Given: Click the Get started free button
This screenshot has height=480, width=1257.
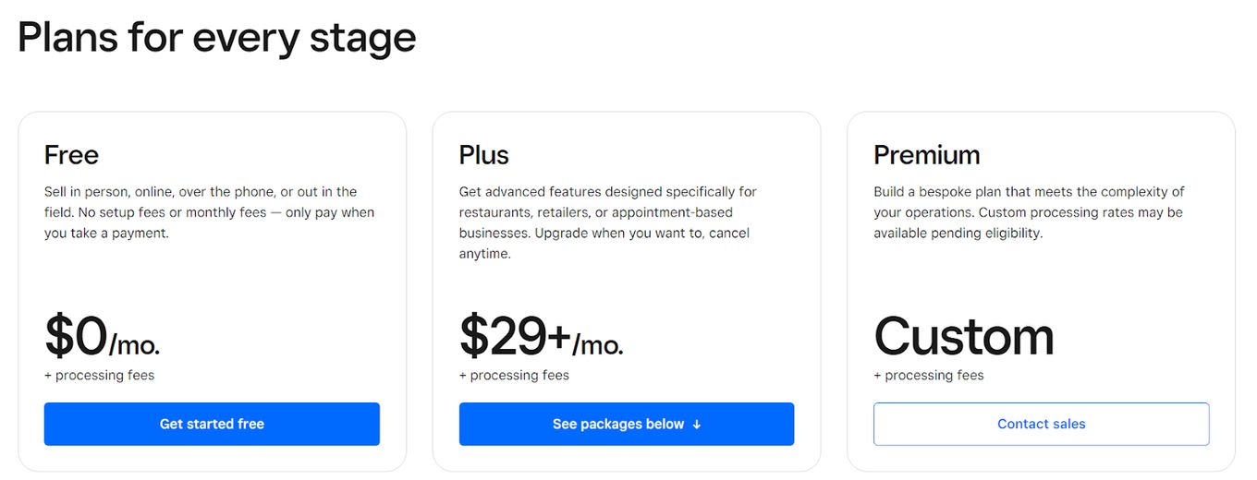Looking at the screenshot, I should [x=212, y=424].
